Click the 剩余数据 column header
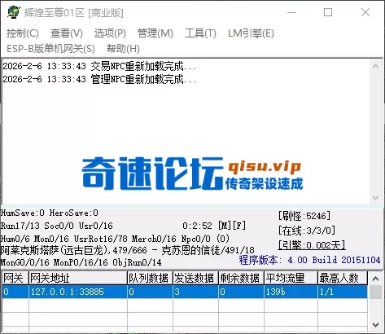385x334 pixels. (241, 278)
